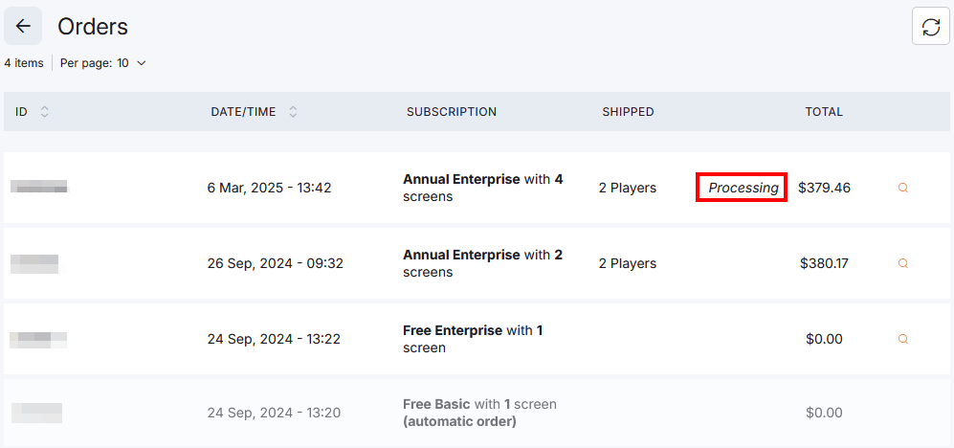Click the DATE/TIME column header

(x=243, y=112)
